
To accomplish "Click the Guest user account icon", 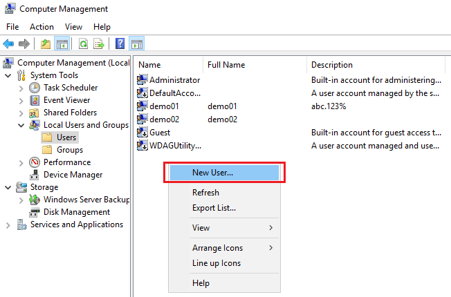I will pyautogui.click(x=142, y=133).
